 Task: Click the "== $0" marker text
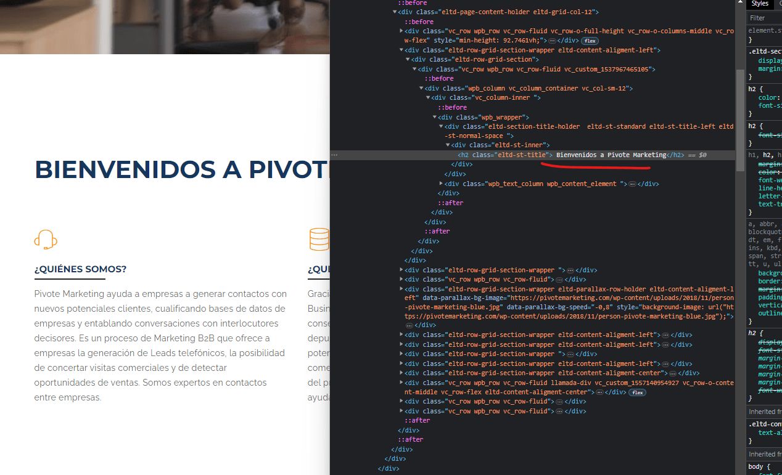pyautogui.click(x=698, y=155)
